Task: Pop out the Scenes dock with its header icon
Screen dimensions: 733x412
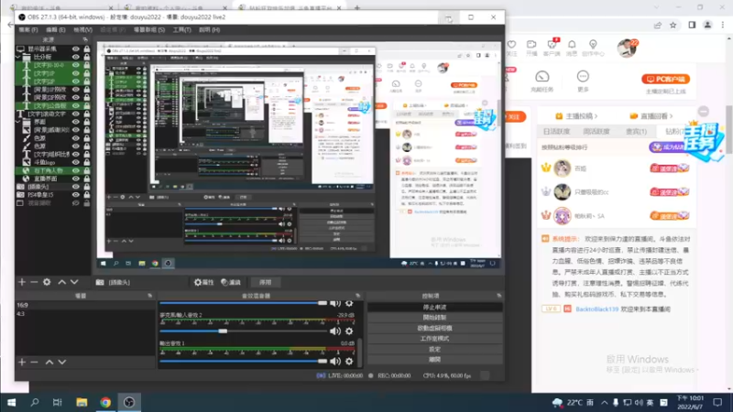Action: tap(150, 296)
